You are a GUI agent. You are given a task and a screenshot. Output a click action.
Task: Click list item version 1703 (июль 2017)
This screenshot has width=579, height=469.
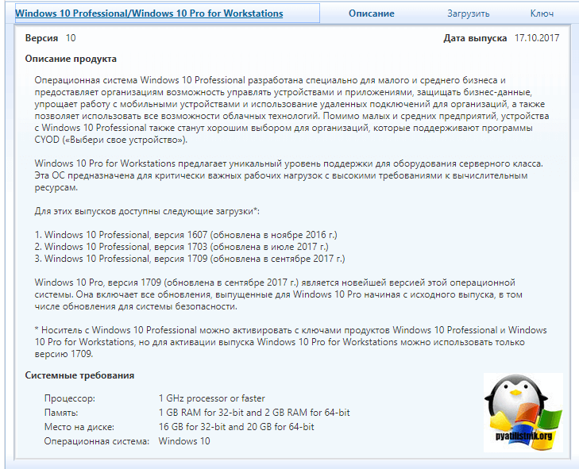[x=181, y=247]
